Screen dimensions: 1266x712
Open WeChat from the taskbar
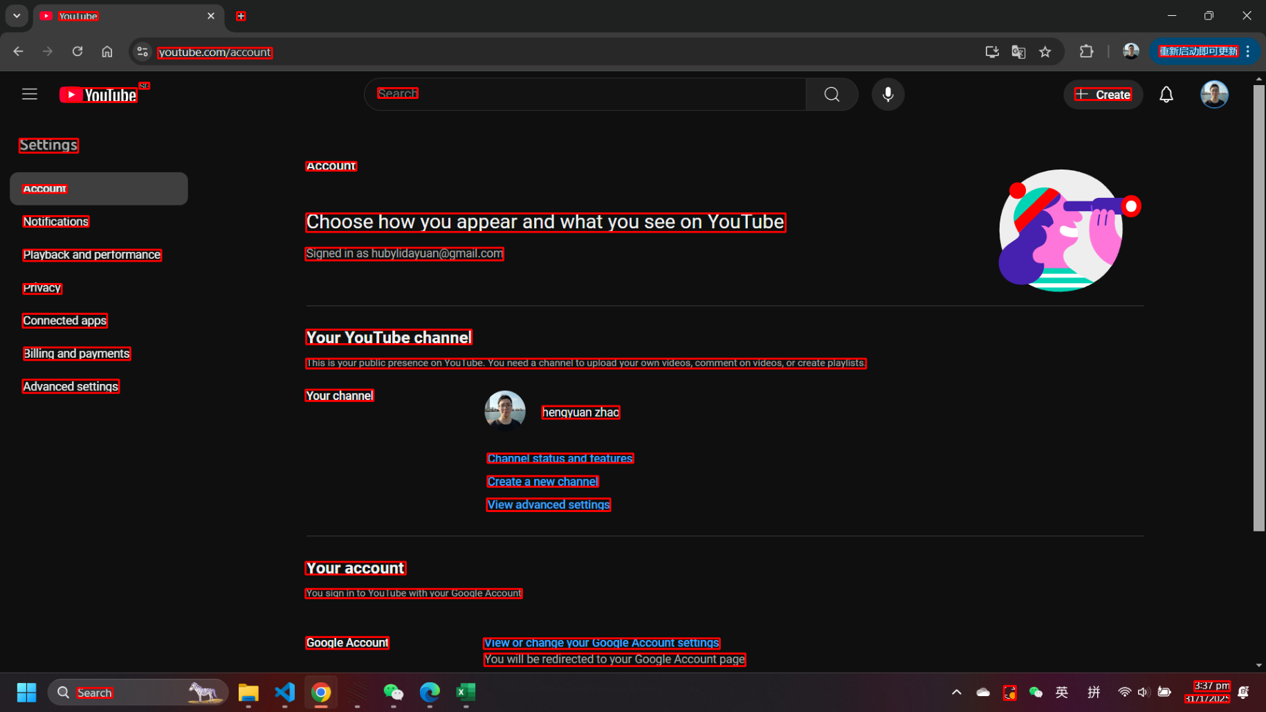click(393, 692)
